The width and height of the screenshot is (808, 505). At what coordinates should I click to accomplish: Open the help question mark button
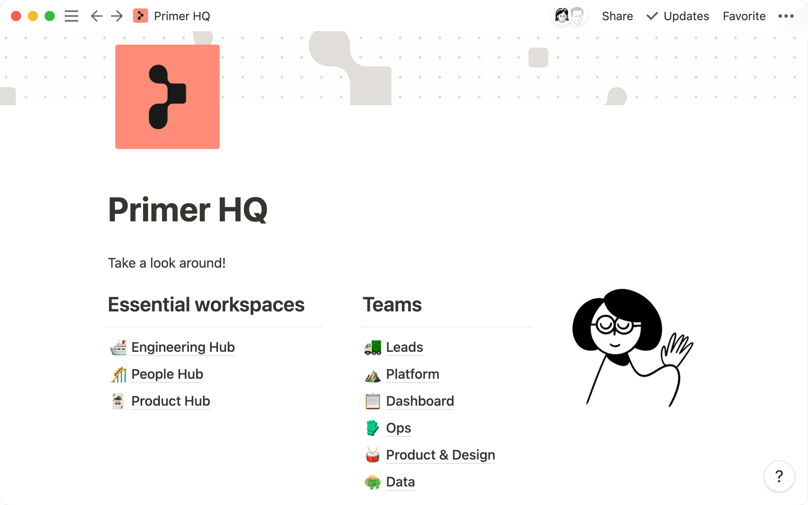[779, 476]
